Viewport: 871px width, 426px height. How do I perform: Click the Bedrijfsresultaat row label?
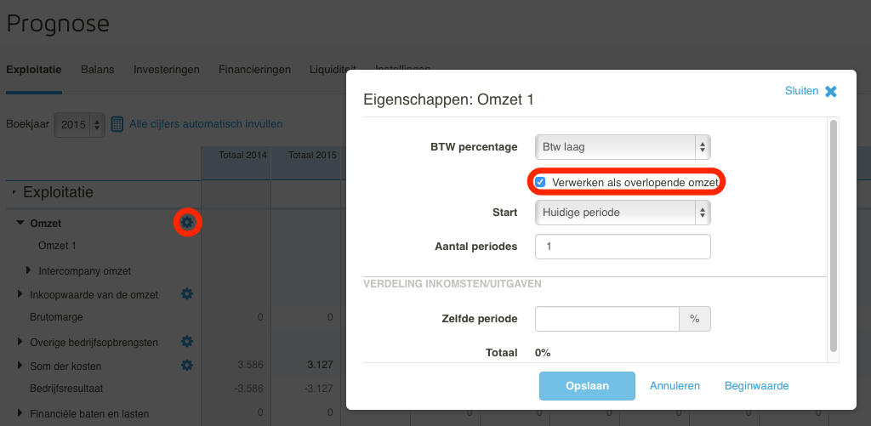[66, 389]
